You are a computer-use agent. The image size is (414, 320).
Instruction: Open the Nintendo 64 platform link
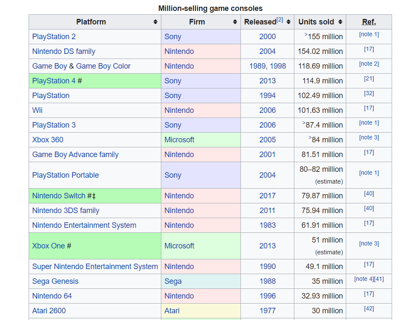[52, 296]
